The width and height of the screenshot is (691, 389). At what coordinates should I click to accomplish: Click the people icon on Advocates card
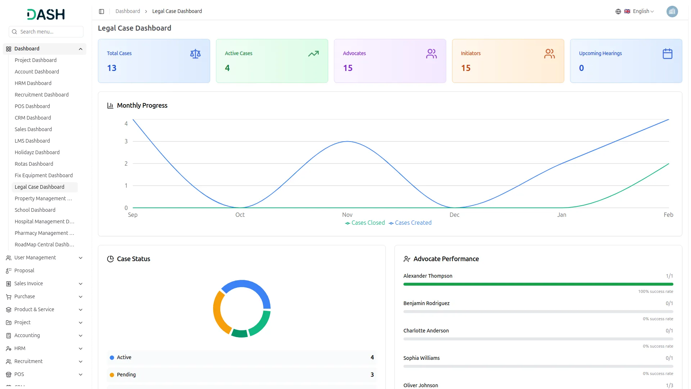click(431, 54)
